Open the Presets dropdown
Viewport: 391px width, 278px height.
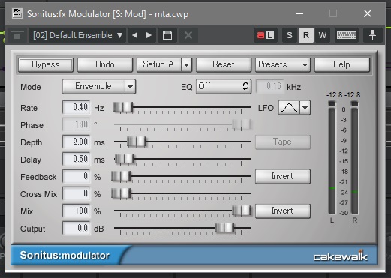283,64
